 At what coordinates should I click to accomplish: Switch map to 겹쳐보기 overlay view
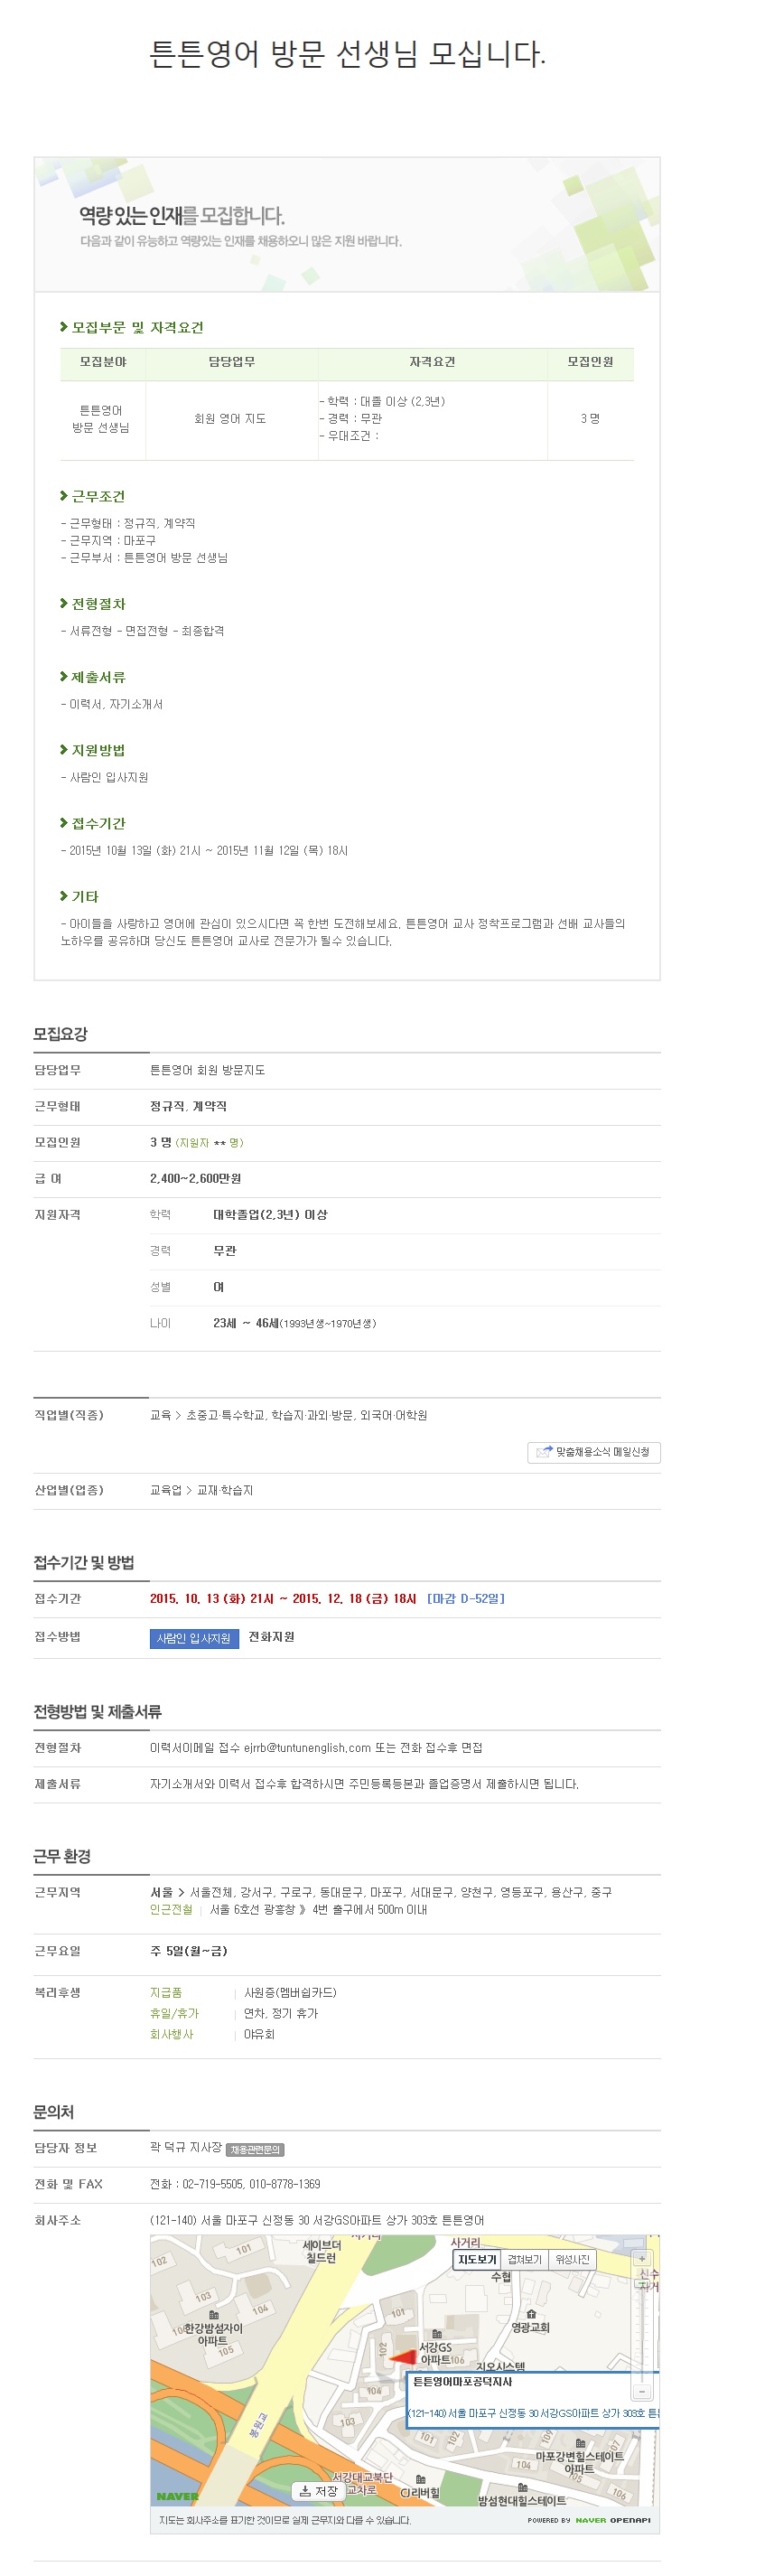point(524,2259)
